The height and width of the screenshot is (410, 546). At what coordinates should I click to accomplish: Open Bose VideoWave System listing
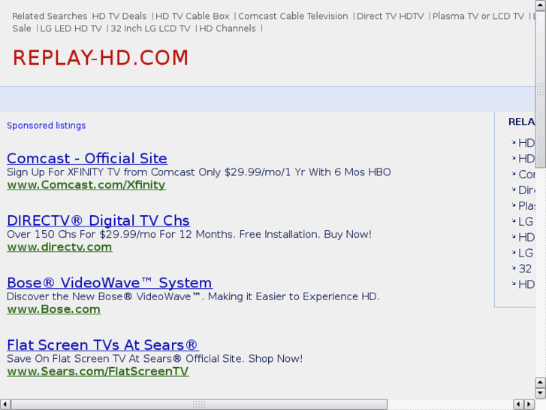(110, 283)
